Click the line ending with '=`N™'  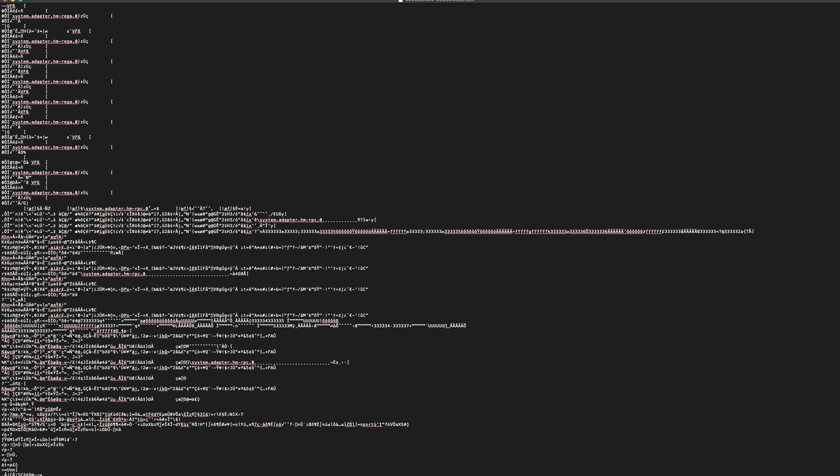pyautogui.click(x=24, y=177)
